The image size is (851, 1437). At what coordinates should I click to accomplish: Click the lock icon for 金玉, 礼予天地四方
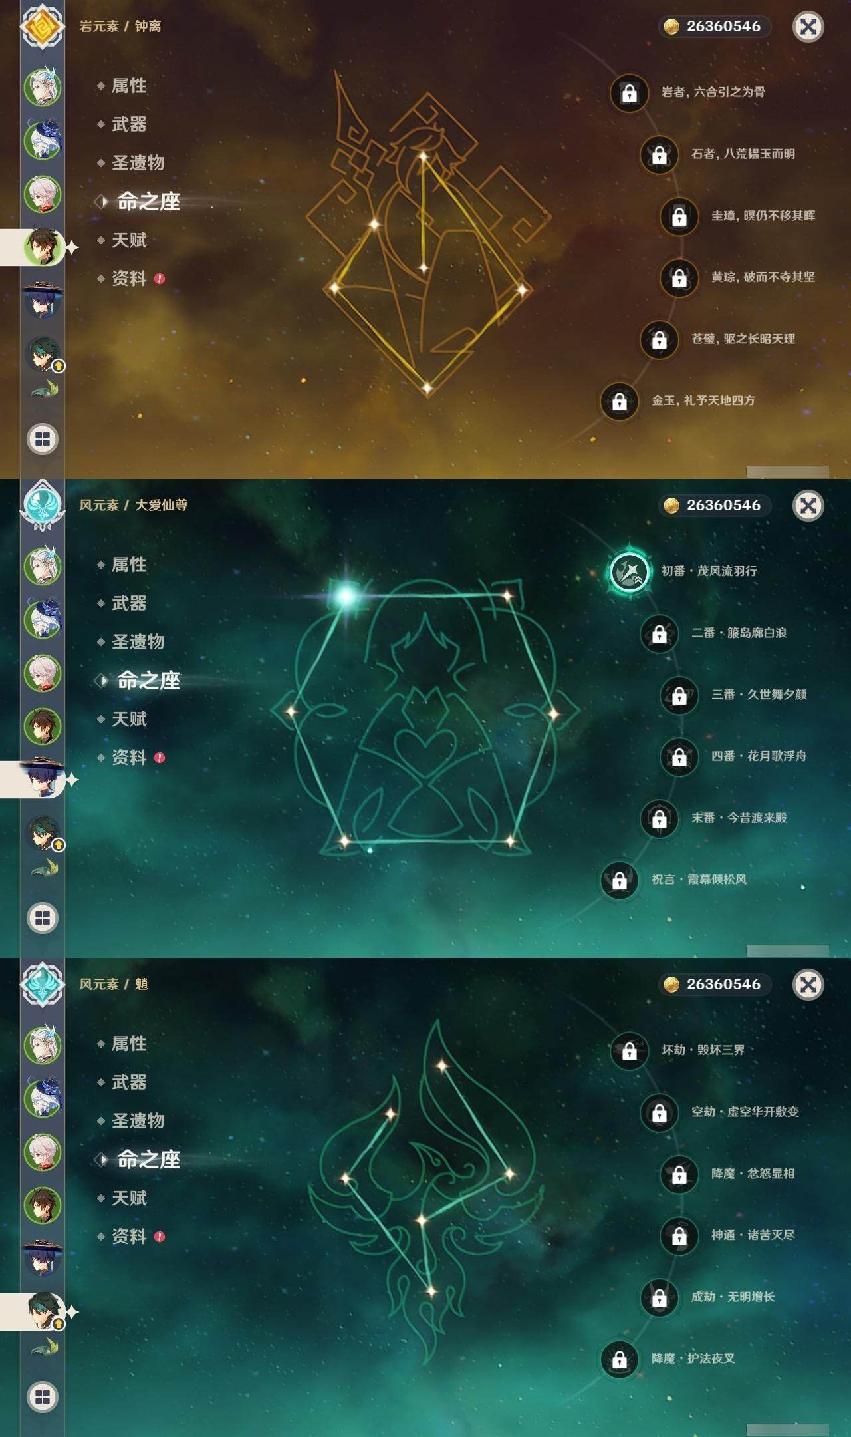click(619, 401)
